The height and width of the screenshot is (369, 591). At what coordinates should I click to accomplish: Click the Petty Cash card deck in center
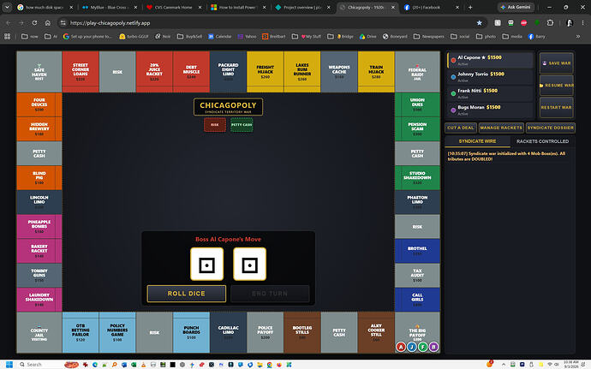click(242, 125)
